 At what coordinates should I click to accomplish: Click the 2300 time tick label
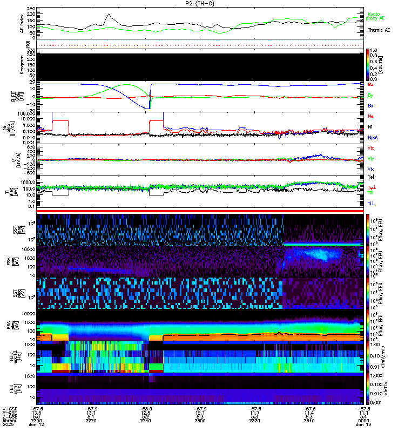(x=200, y=421)
